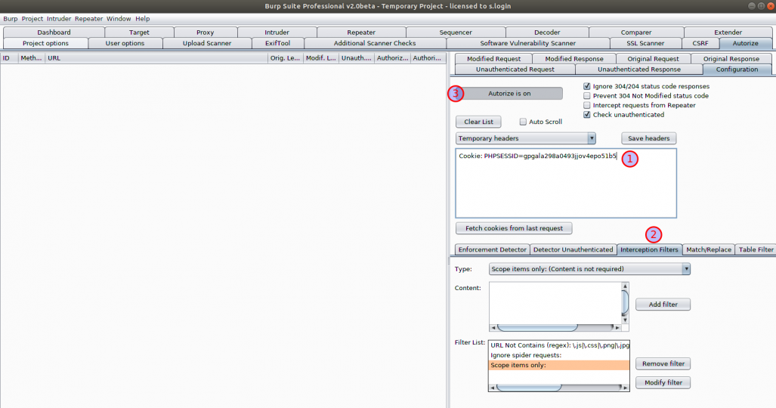Open the Upload Scanner tab
Viewport: 776px width, 408px height.
click(x=207, y=43)
